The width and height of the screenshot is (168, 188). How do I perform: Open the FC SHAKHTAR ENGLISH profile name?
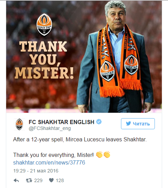62,122
